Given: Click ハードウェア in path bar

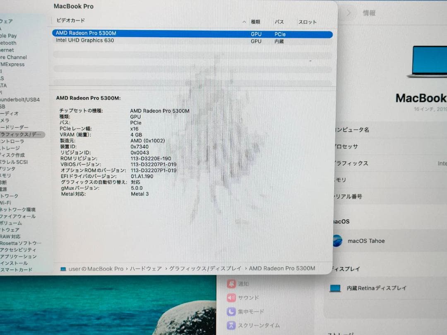Looking at the screenshot, I should click(x=146, y=269).
